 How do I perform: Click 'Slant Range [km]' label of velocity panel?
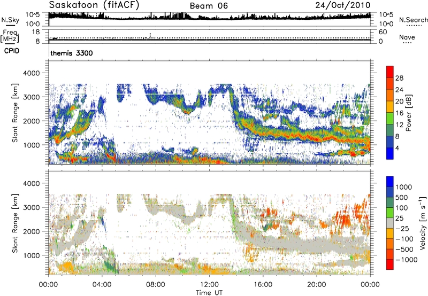pos(15,223)
